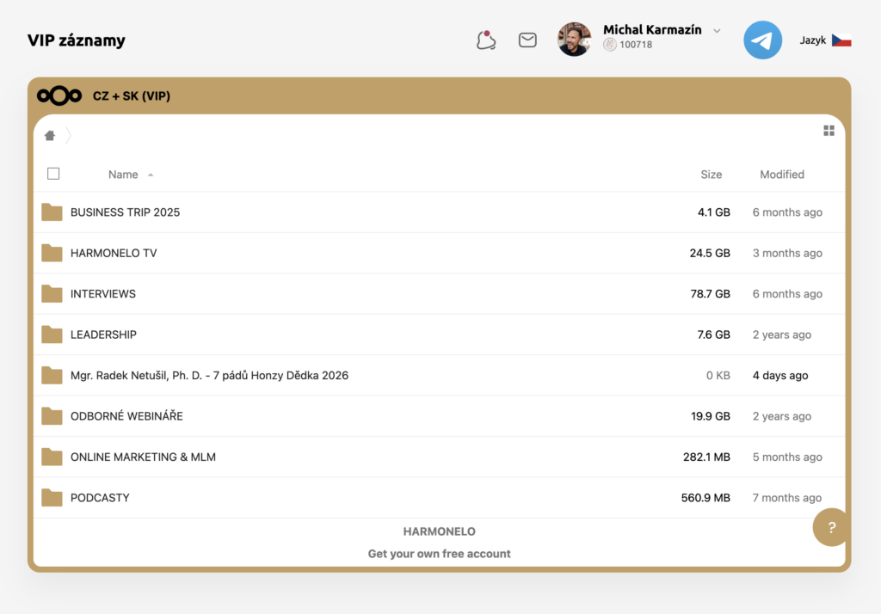Open the notifications icon with red dot
This screenshot has width=881, height=614.
click(486, 40)
